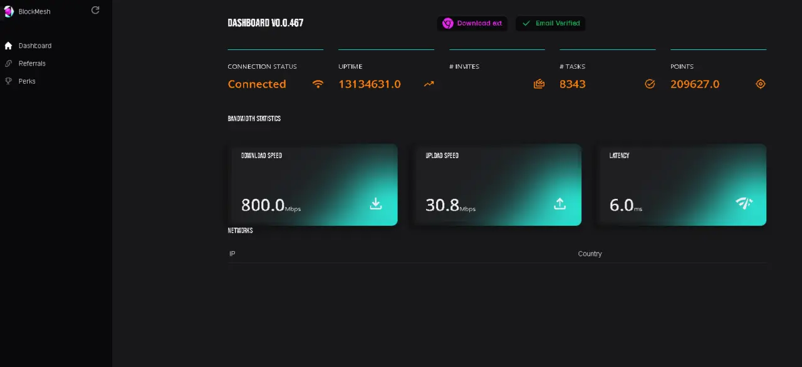The width and height of the screenshot is (802, 367).
Task: Click the CONNECTION STATUS label
Action: [x=262, y=66]
